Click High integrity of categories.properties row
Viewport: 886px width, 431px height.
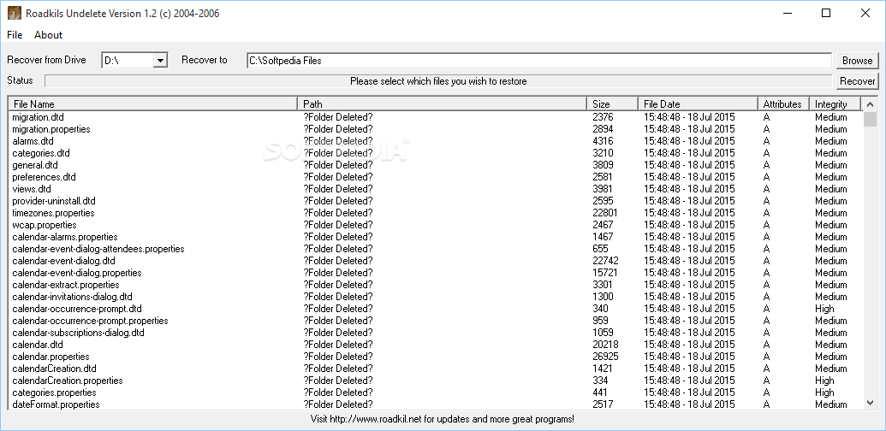click(x=824, y=392)
